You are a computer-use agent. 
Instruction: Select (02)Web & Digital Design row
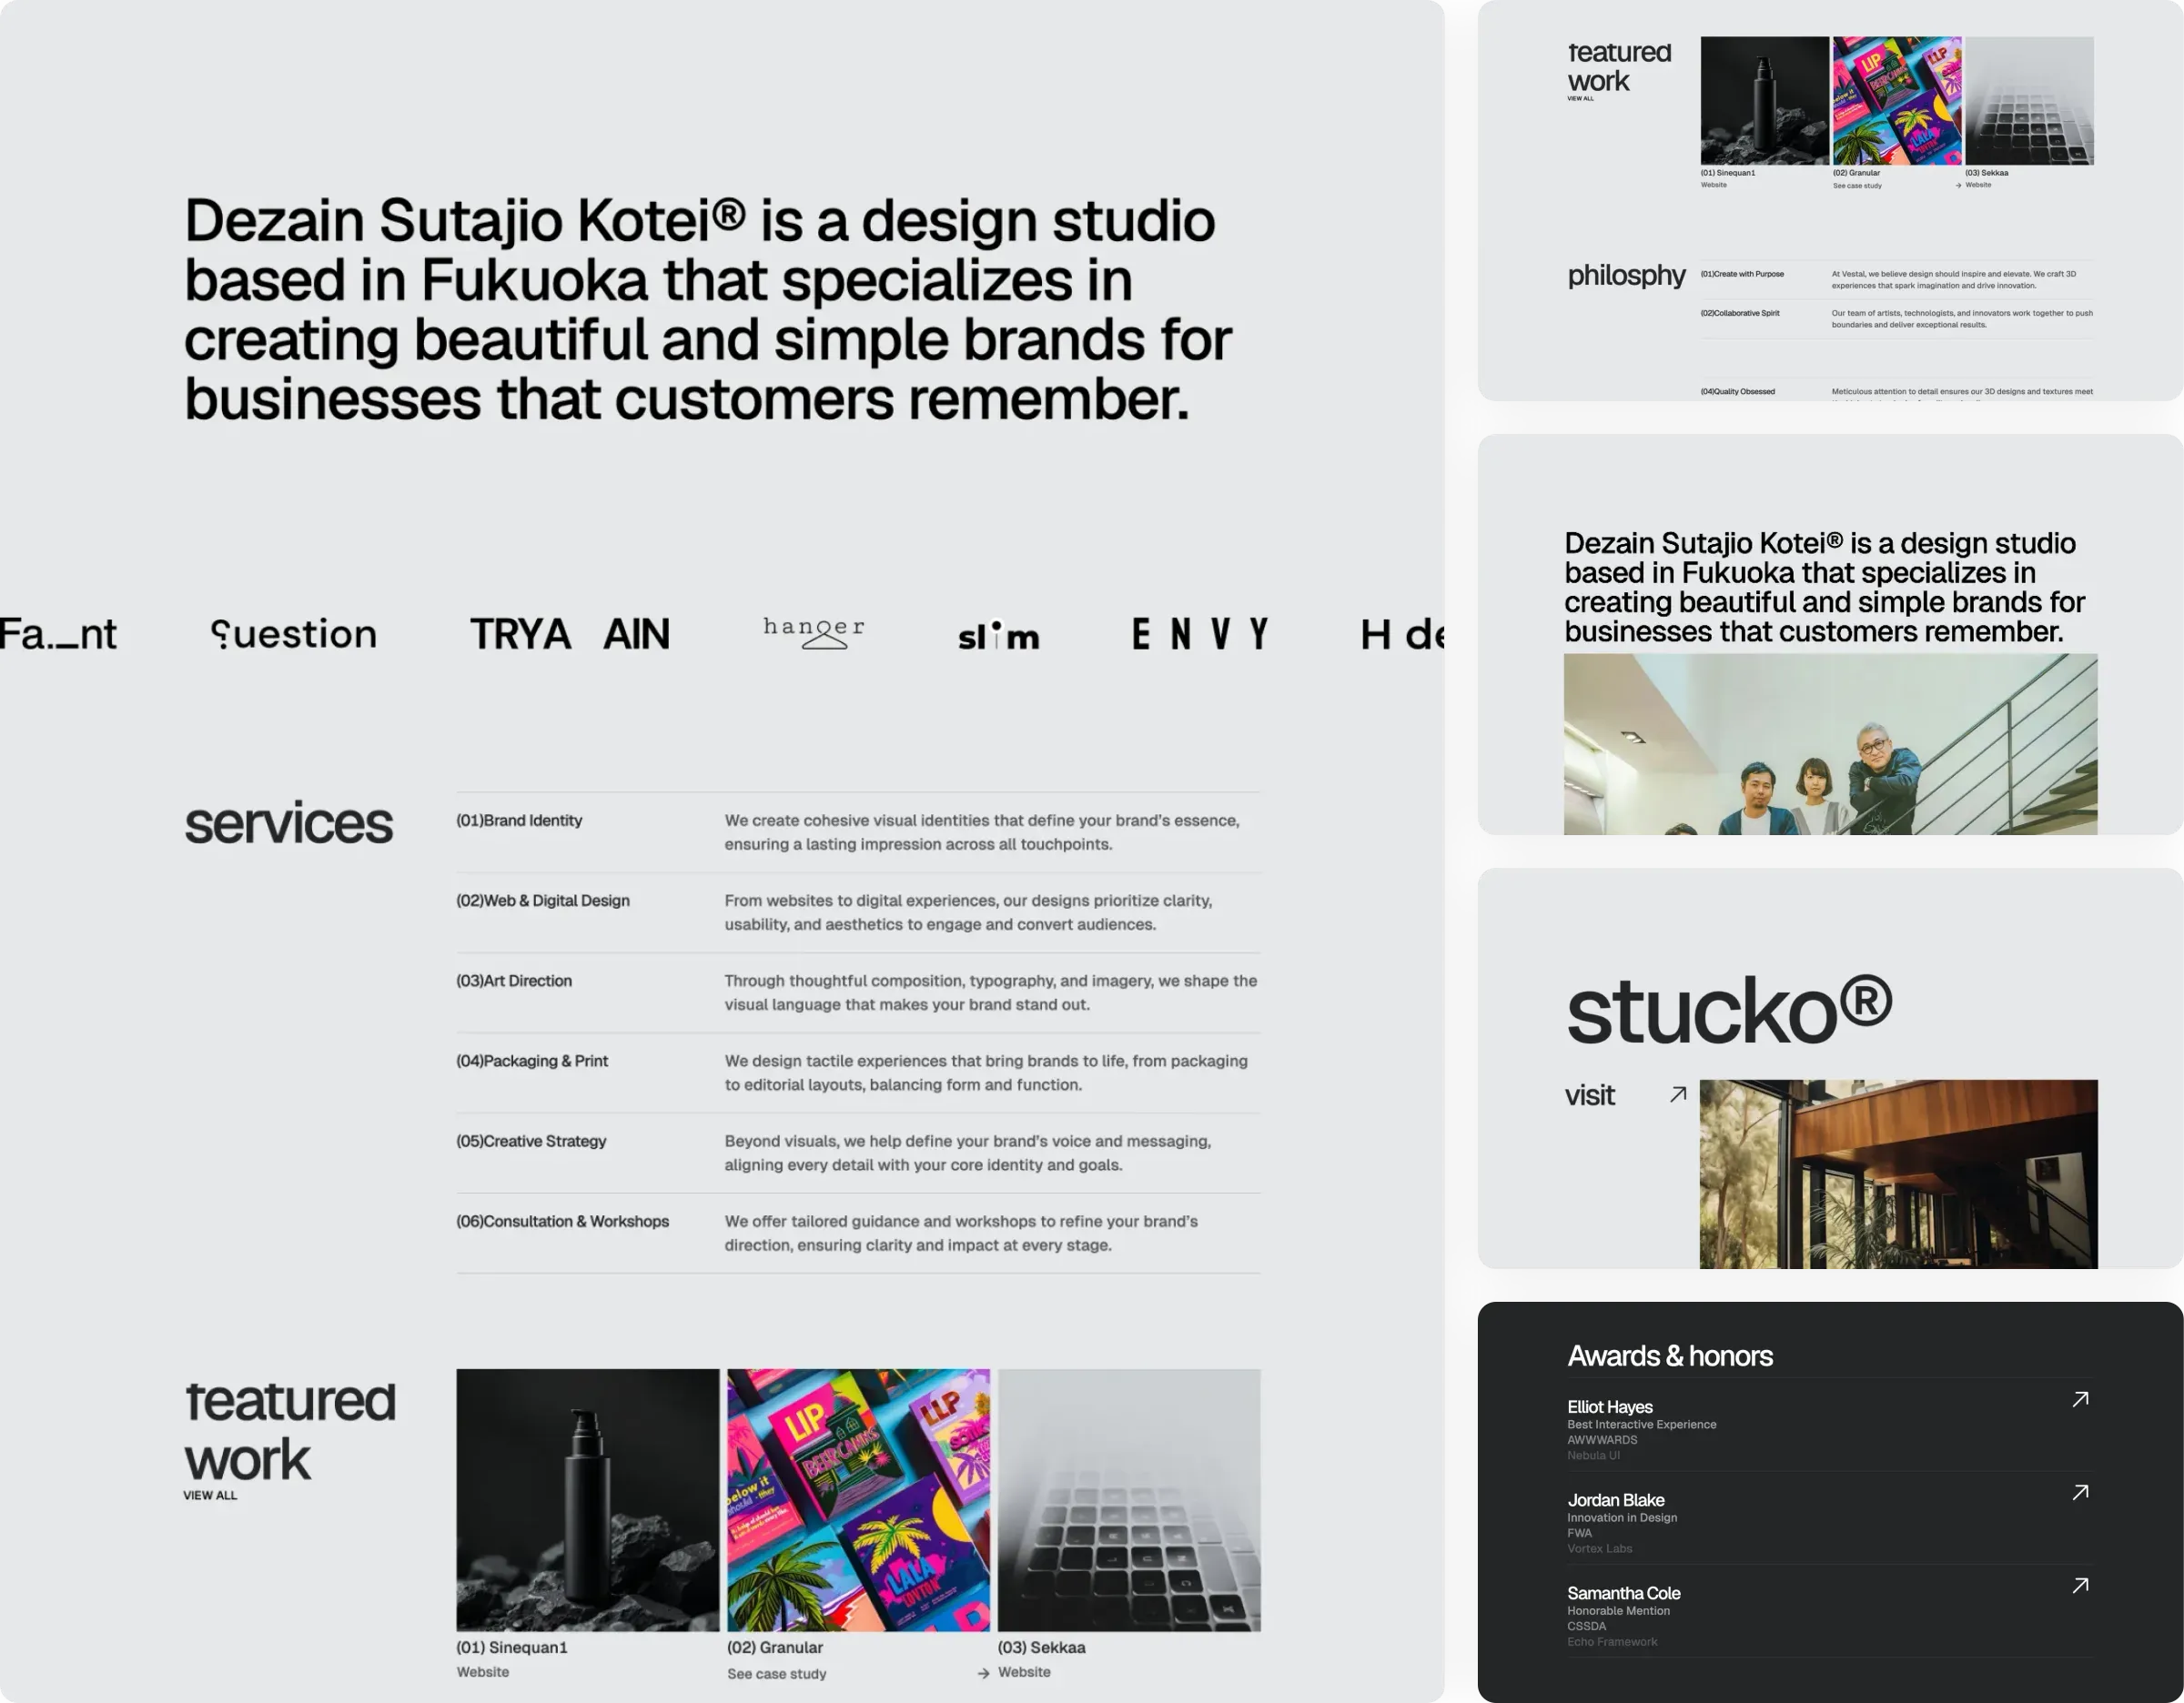[x=858, y=912]
